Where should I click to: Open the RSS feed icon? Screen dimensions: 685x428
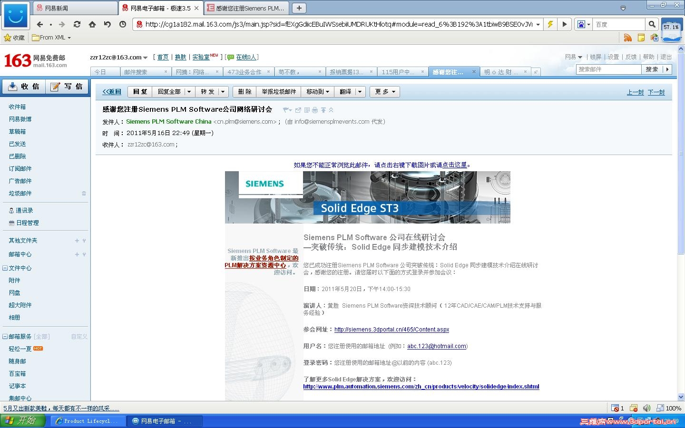pos(628,38)
